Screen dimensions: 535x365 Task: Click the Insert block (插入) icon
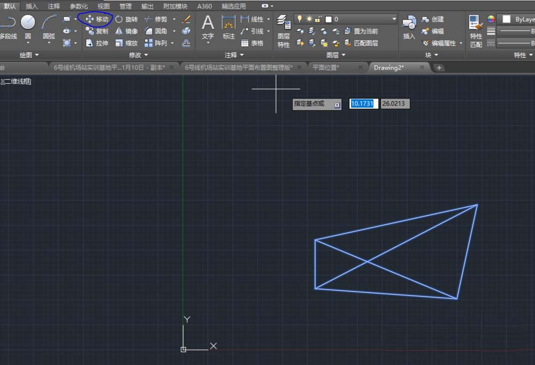point(409,27)
